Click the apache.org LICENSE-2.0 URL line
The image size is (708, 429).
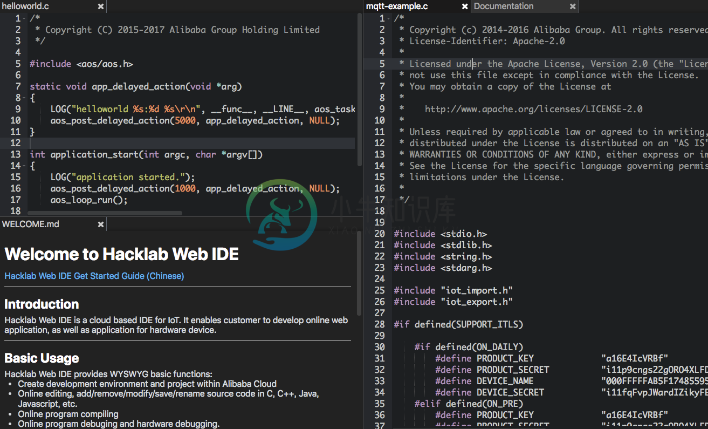(534, 109)
